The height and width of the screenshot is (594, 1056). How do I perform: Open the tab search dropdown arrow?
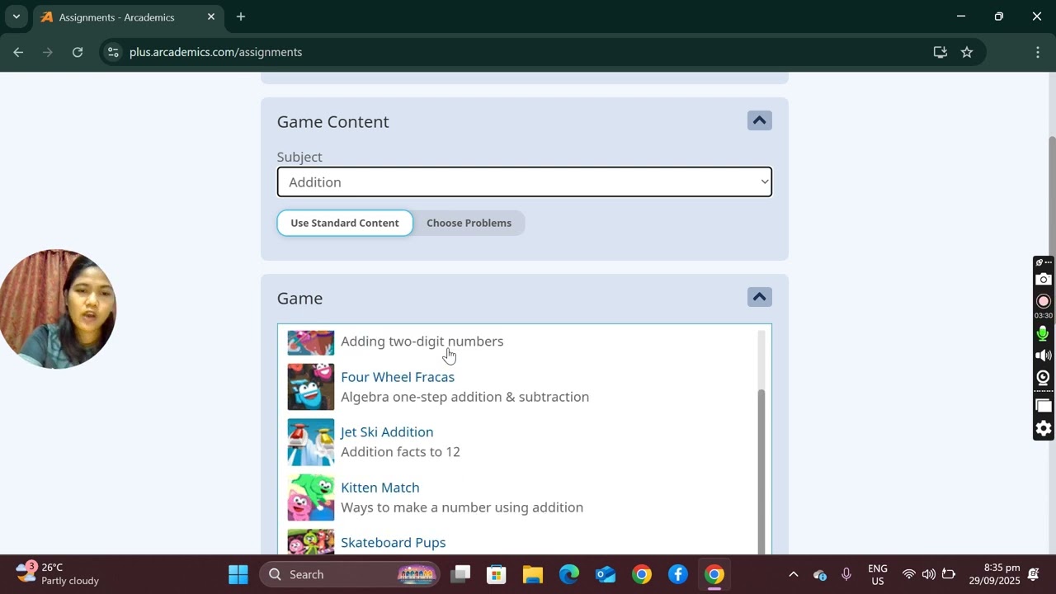pos(16,16)
